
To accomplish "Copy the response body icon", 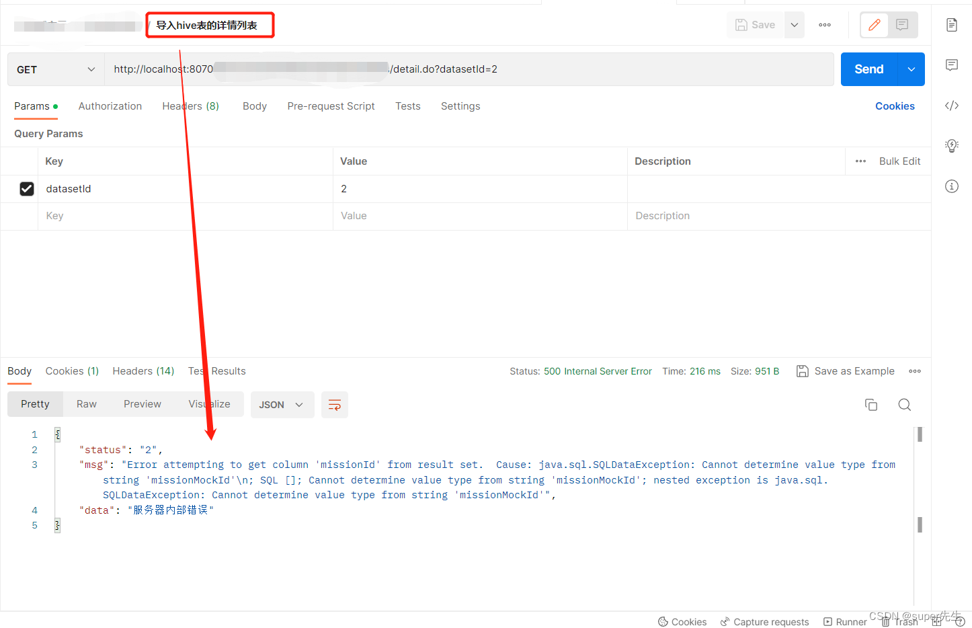I will [871, 405].
